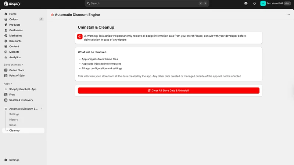Click the Content icon in sidebar
Viewport: 294px width, 165px height.
coord(6,47)
